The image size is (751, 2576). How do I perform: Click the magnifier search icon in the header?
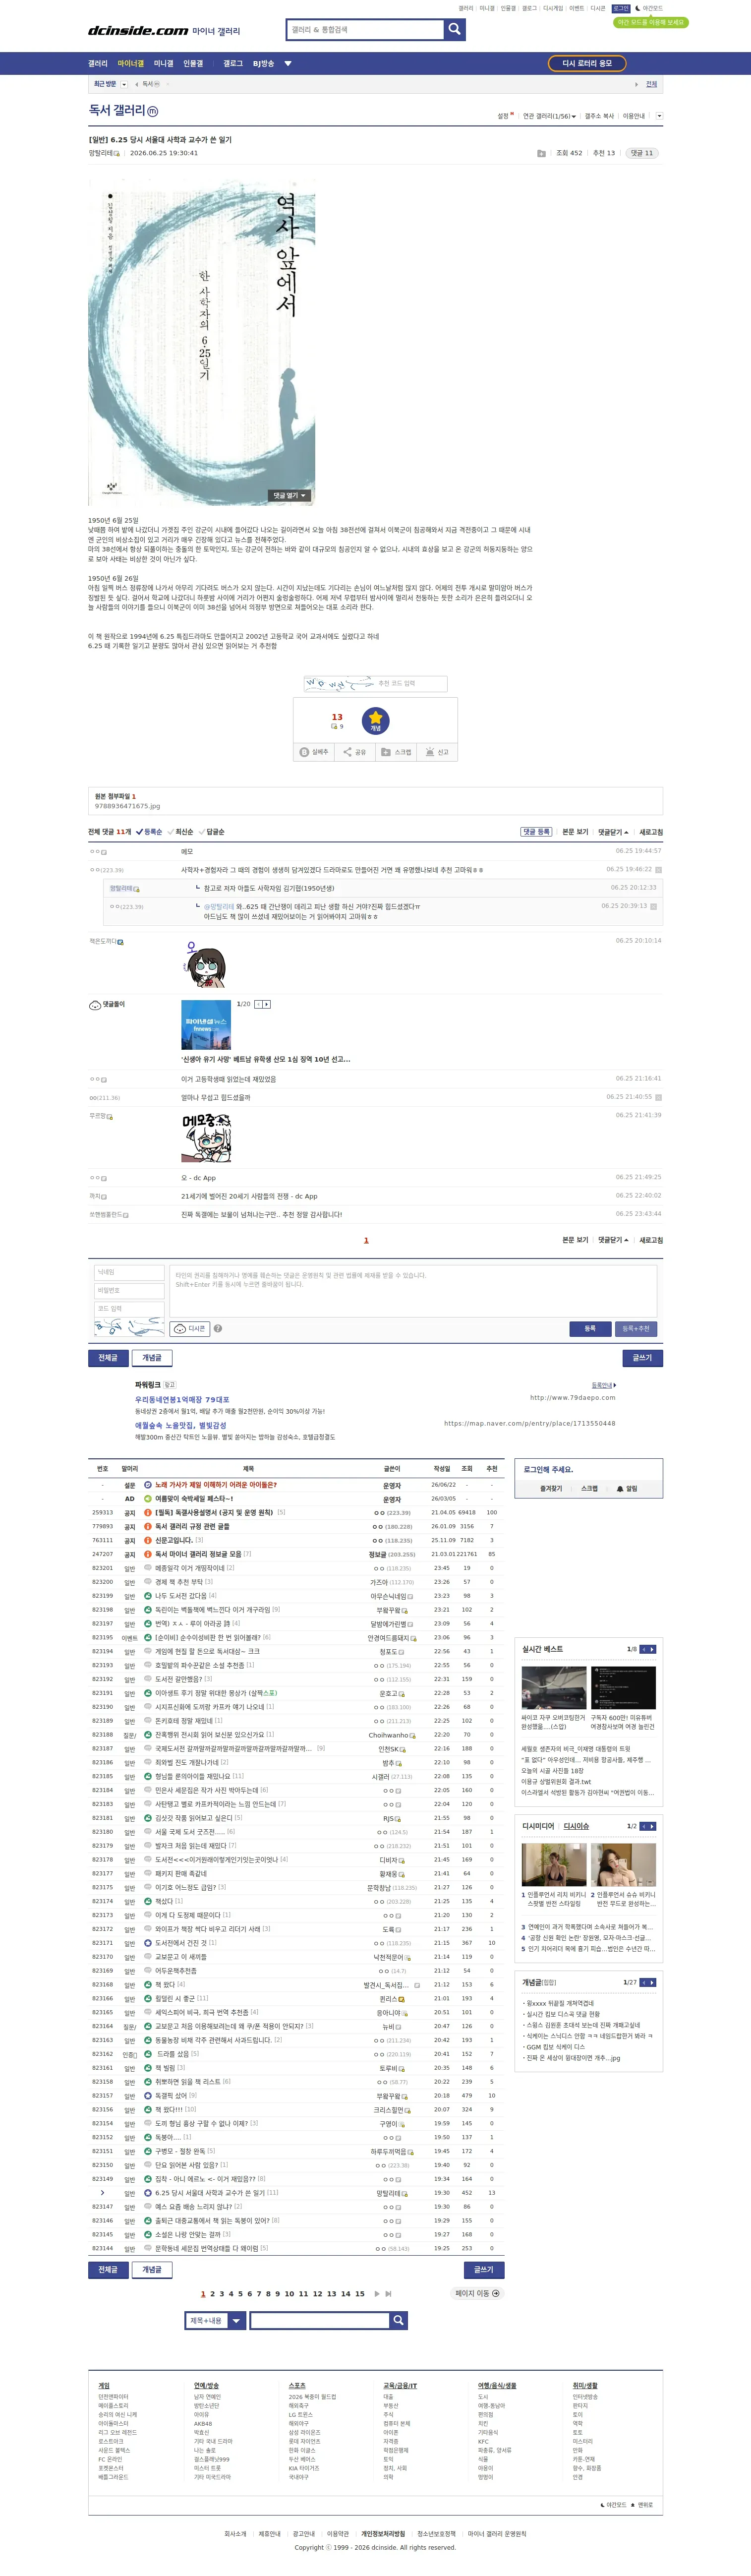455,30
